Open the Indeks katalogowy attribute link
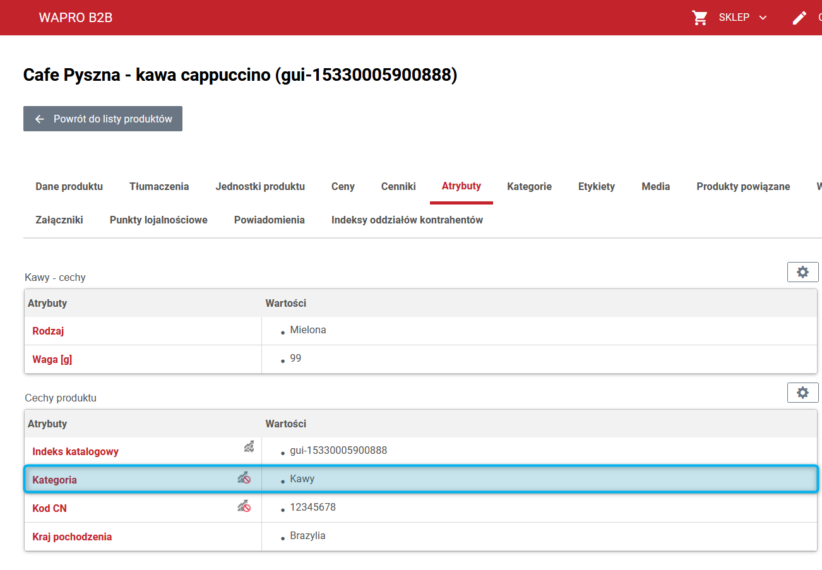This screenshot has height=570, width=822. [x=75, y=451]
